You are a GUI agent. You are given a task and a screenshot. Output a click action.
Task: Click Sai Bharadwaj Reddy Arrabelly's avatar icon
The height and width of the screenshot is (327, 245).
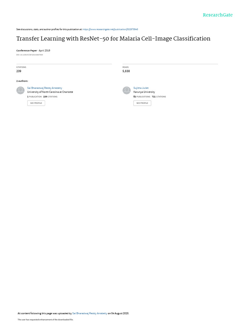20,90
